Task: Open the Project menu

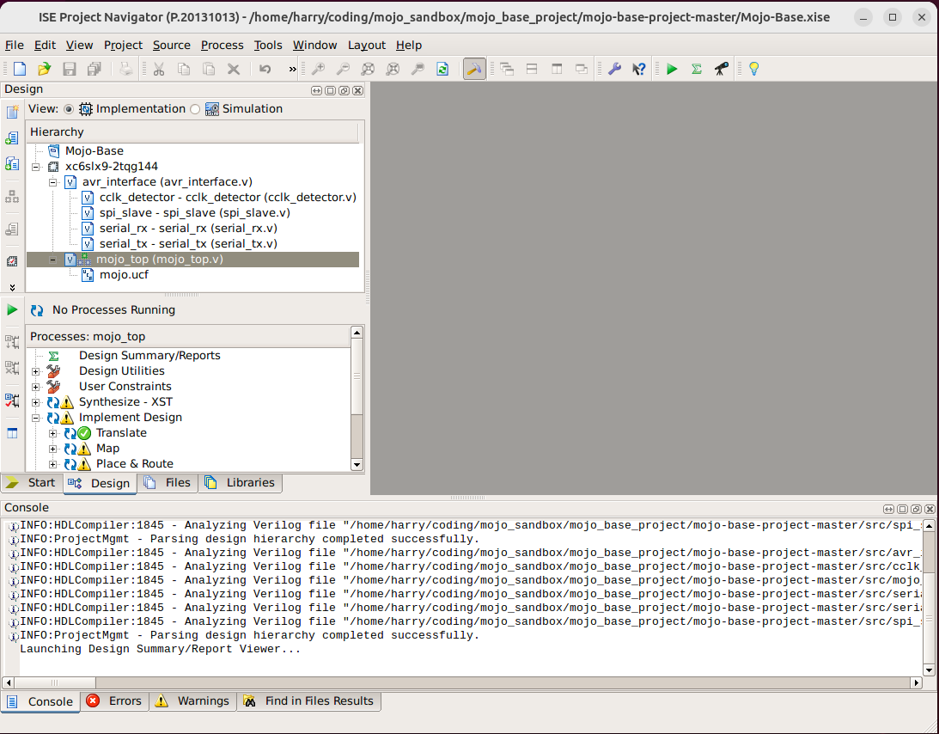Action: (123, 45)
